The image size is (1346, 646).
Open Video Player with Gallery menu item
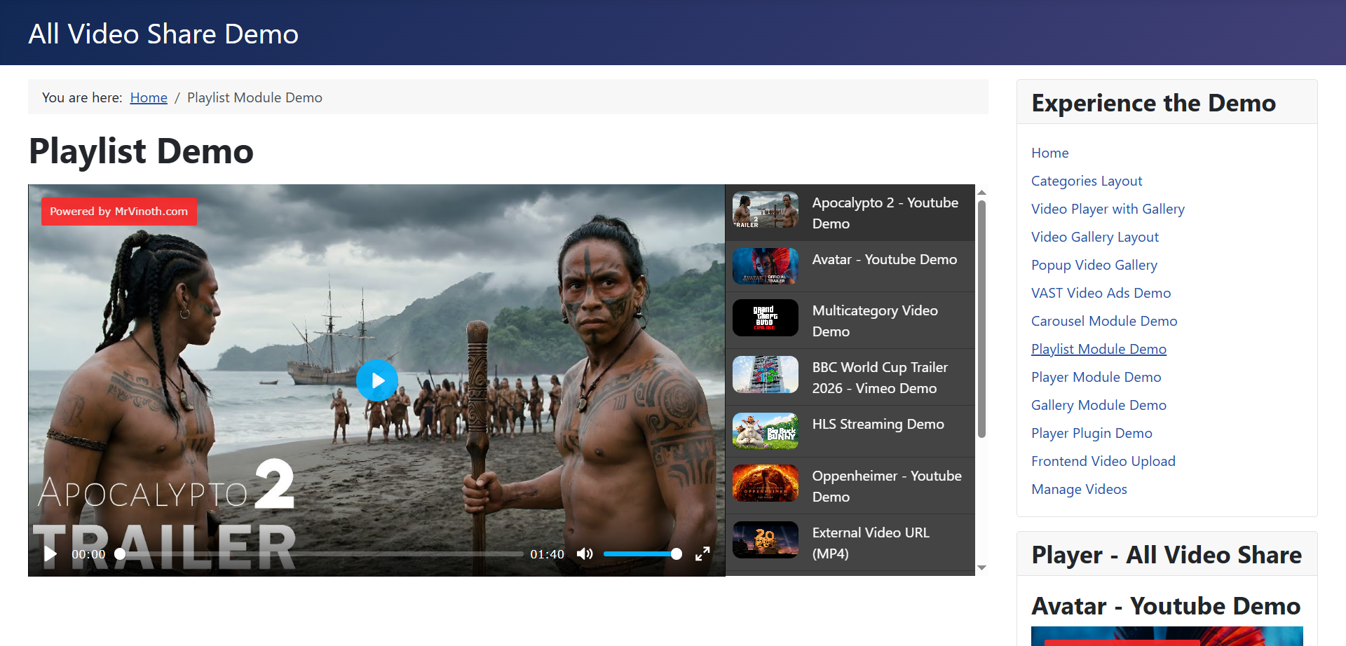coord(1108,209)
